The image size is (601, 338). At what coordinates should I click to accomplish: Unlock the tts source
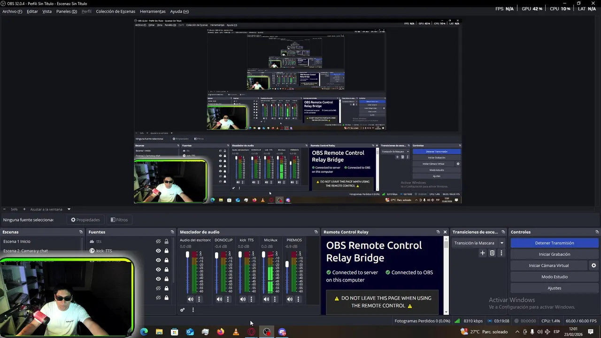[166, 241]
